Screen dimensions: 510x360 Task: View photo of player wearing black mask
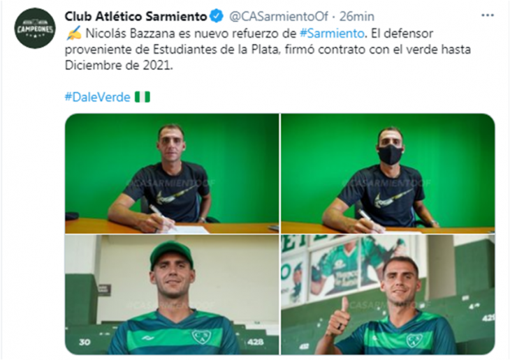388,173
